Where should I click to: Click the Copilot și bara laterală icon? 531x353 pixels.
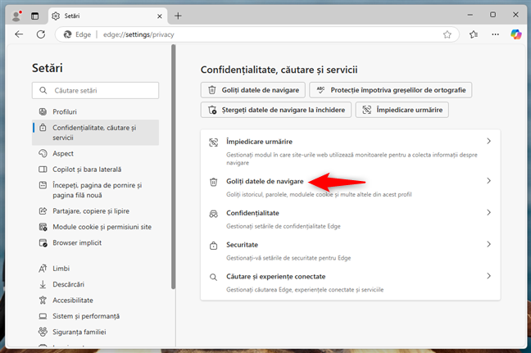pos(43,170)
